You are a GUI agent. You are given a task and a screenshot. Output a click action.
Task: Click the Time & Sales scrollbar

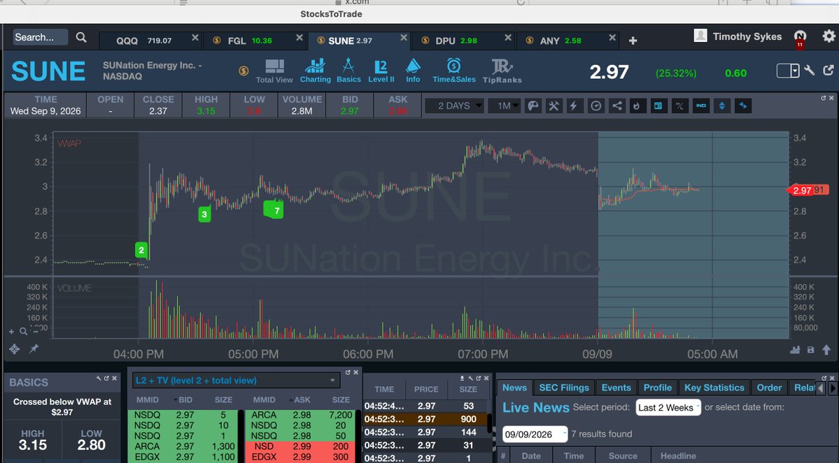(490, 422)
